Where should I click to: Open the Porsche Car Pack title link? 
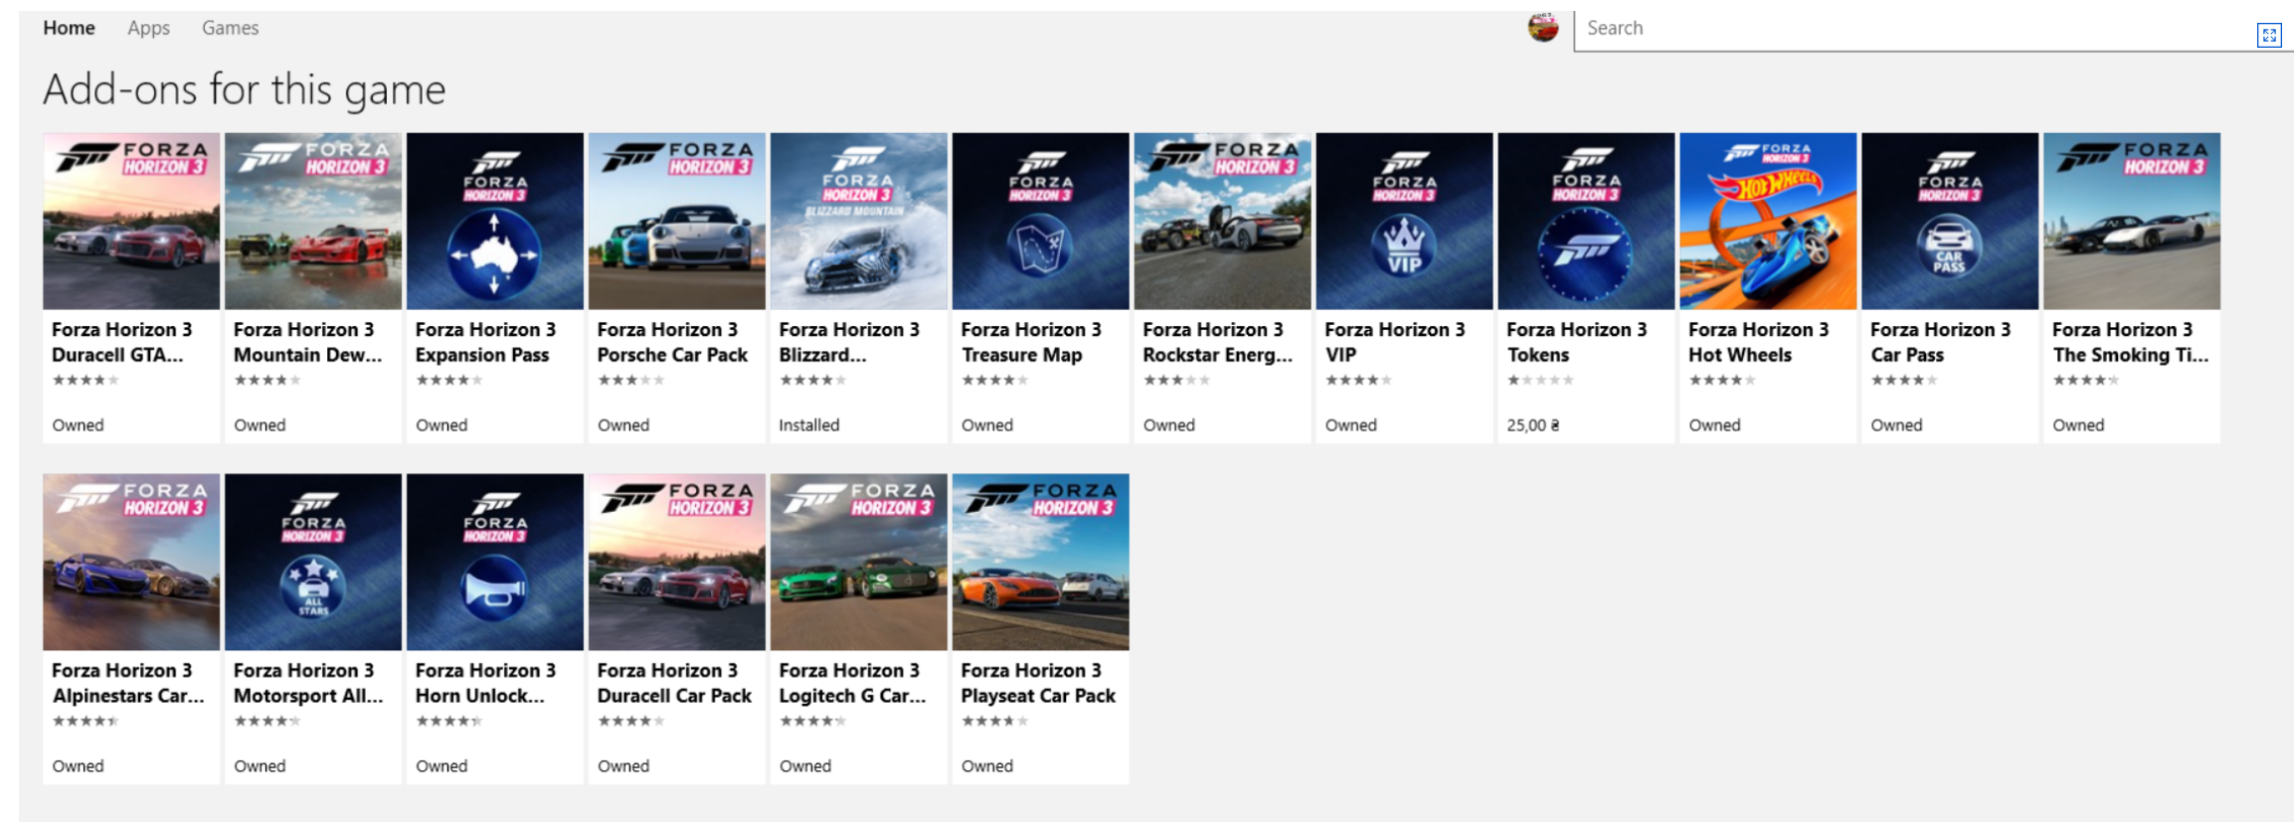click(x=671, y=342)
